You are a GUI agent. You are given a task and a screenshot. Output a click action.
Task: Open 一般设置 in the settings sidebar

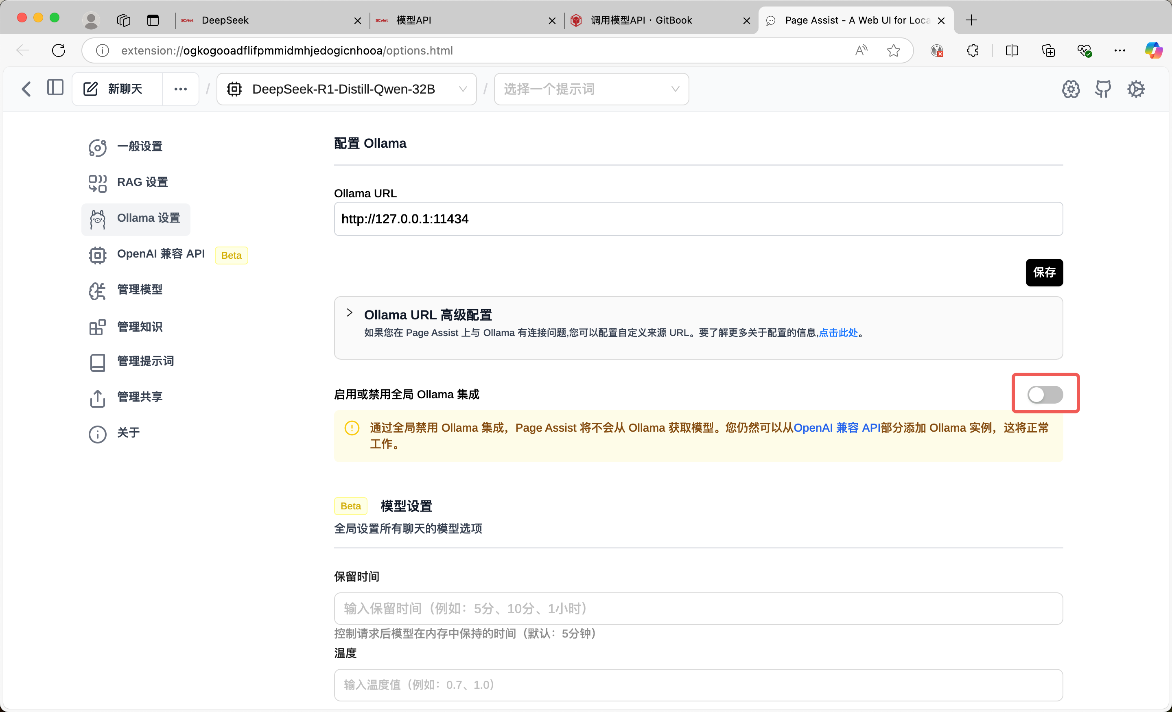(126, 146)
